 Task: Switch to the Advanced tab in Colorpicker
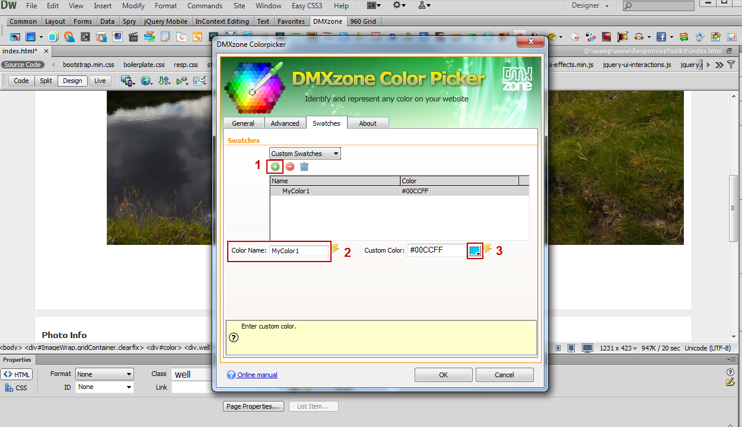click(x=285, y=123)
